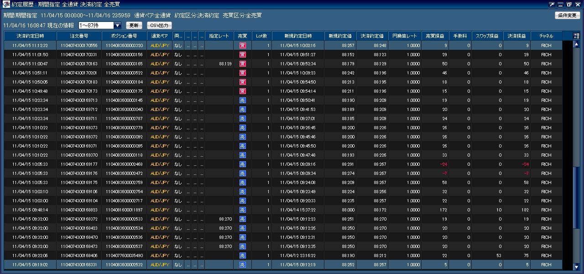Open the column settings icon beside チャネル header
This screenshot has width=584, height=274.
click(576, 36)
